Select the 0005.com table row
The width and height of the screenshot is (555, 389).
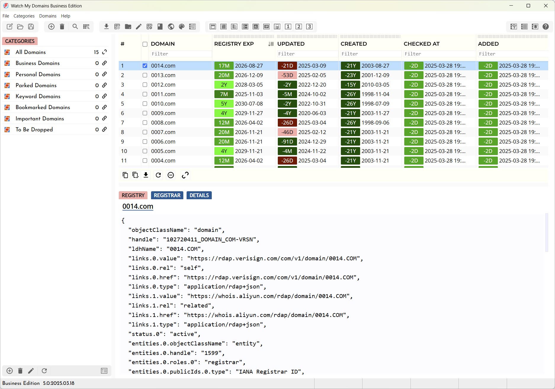[333, 151]
